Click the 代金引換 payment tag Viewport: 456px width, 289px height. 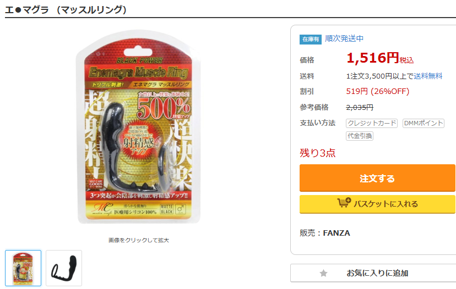[360, 136]
